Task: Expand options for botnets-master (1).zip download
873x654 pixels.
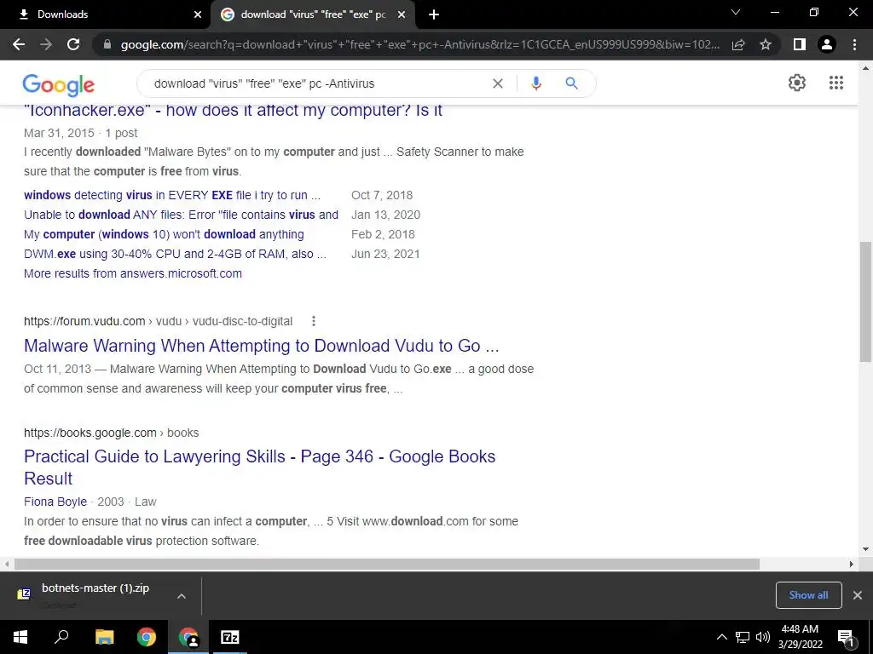Action: pyautogui.click(x=181, y=595)
